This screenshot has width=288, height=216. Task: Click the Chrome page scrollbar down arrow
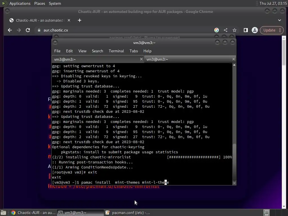(284, 206)
